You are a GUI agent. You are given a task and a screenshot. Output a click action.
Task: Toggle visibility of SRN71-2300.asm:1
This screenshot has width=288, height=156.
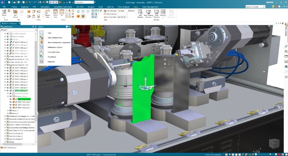(x=8, y=90)
